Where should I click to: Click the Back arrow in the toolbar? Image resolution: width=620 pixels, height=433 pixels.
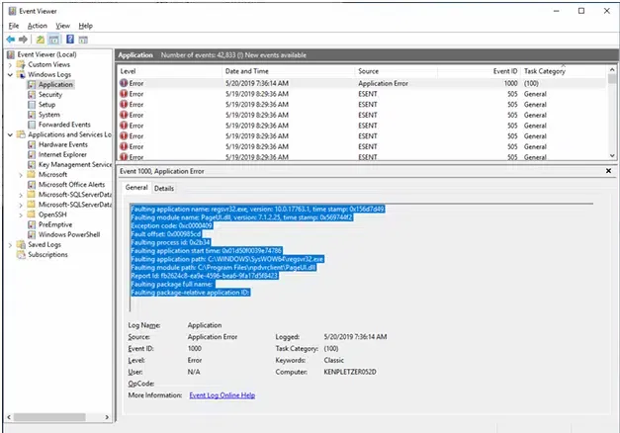(12, 39)
